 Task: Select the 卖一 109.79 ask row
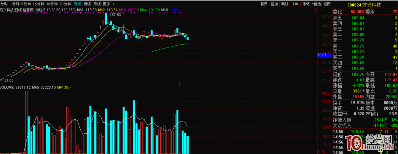point(365,40)
